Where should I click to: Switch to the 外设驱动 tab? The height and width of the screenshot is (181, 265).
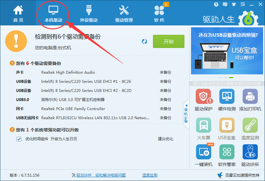pos(88,13)
